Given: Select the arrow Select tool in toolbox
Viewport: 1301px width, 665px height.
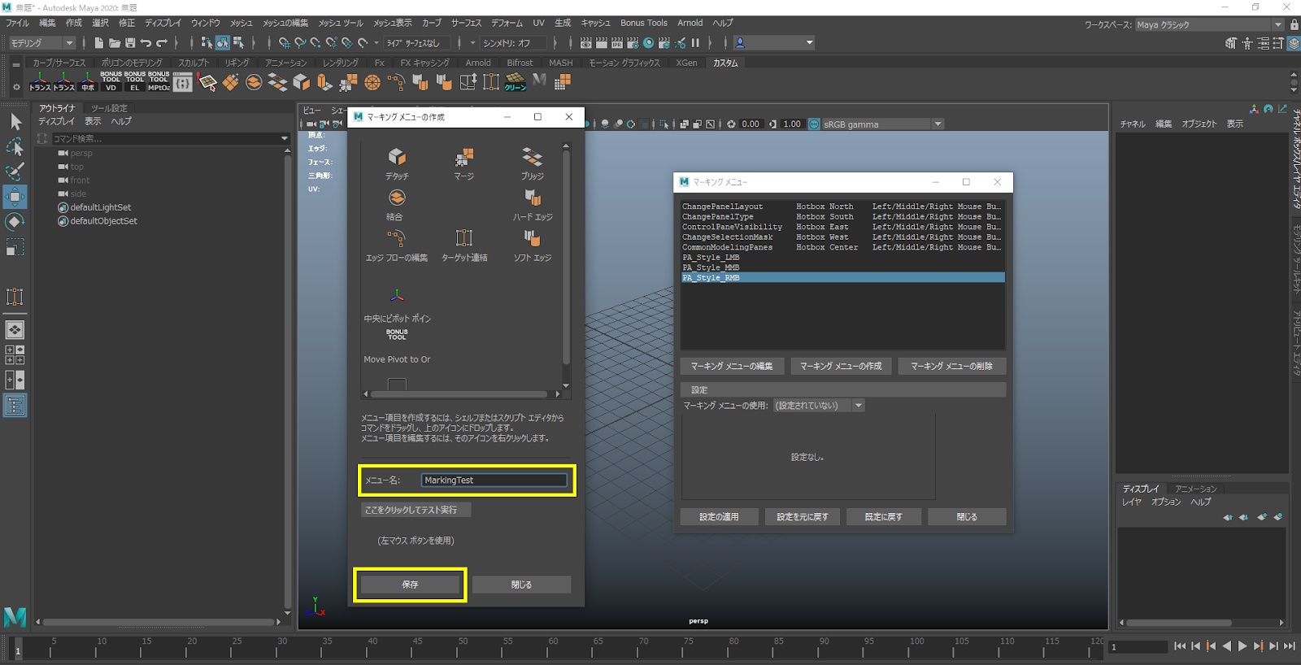Looking at the screenshot, I should [15, 122].
